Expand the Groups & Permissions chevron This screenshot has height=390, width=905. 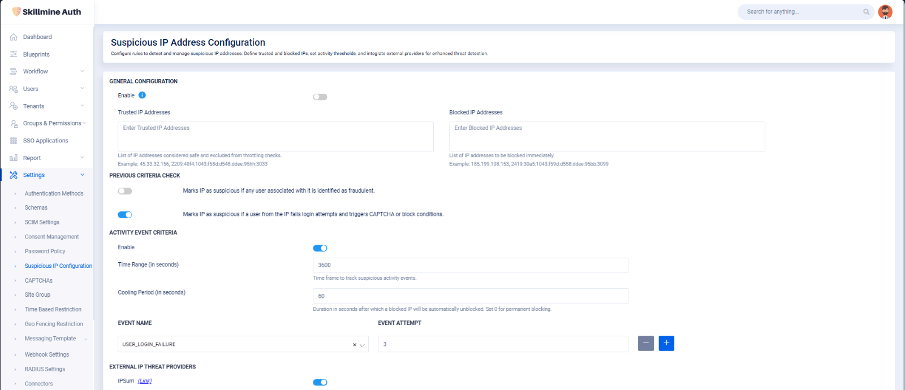84,123
